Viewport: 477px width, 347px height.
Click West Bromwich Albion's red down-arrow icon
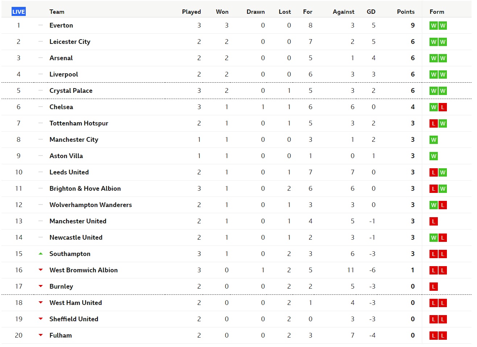point(41,270)
